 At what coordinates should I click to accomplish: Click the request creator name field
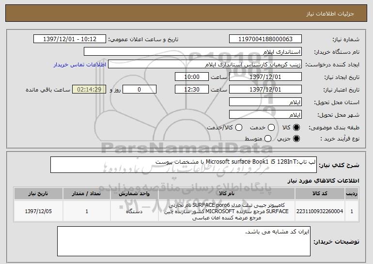pyautogui.click(x=205, y=64)
